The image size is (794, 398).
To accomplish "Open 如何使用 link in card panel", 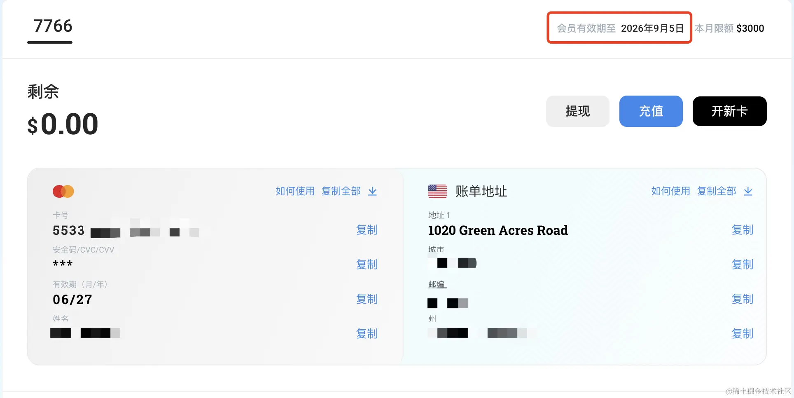I will [295, 191].
